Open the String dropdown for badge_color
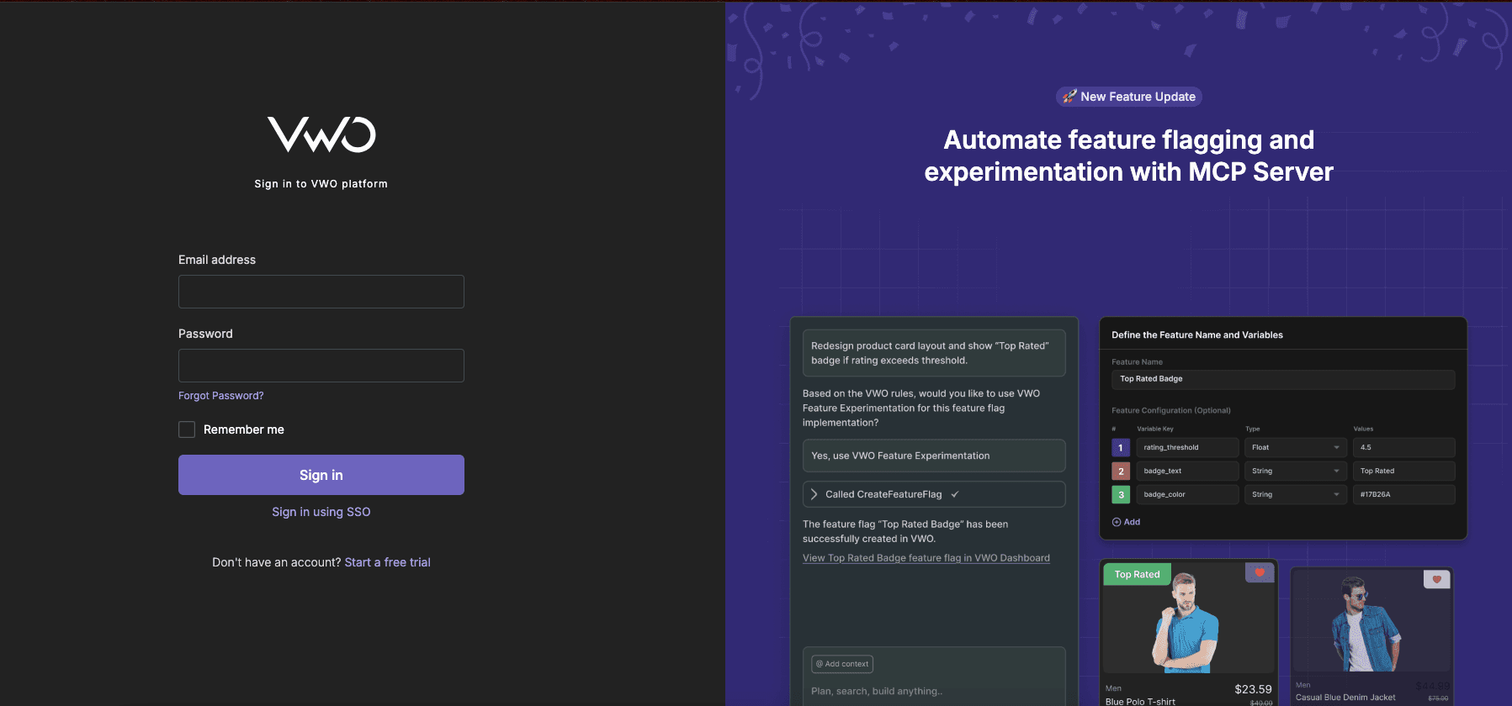 pos(1296,494)
